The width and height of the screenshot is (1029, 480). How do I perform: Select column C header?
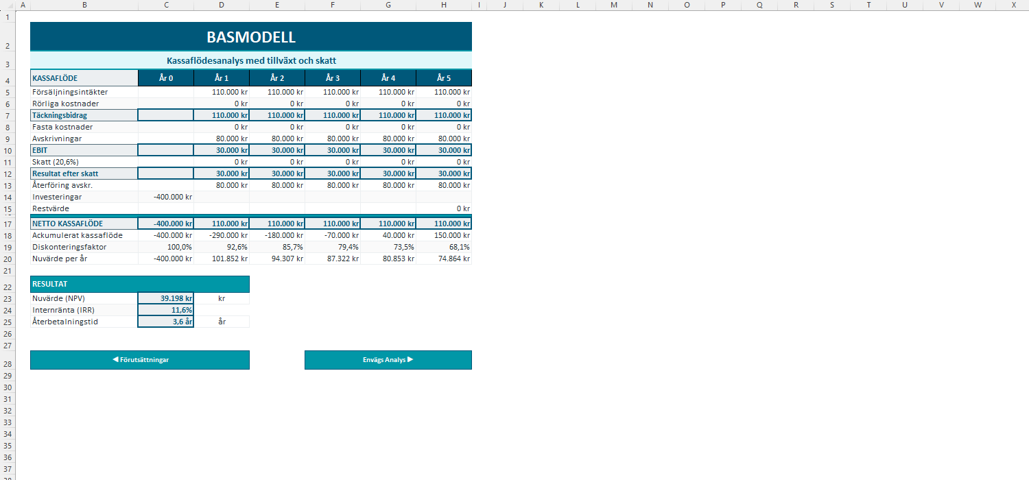point(166,5)
